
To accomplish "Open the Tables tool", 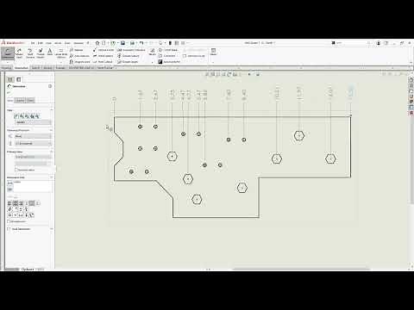I will 213,52.
